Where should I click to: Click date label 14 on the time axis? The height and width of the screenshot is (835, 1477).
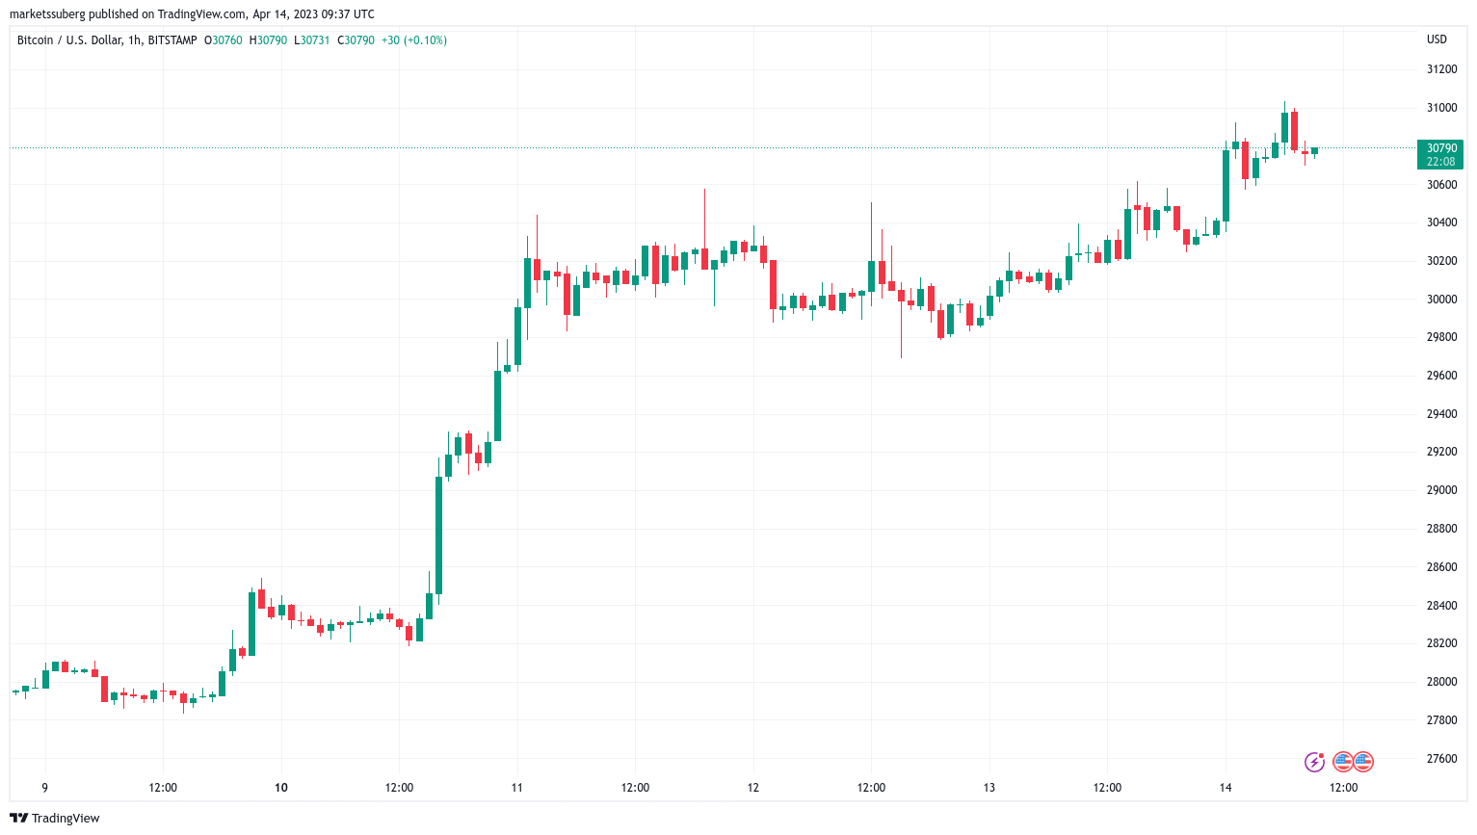point(1226,788)
